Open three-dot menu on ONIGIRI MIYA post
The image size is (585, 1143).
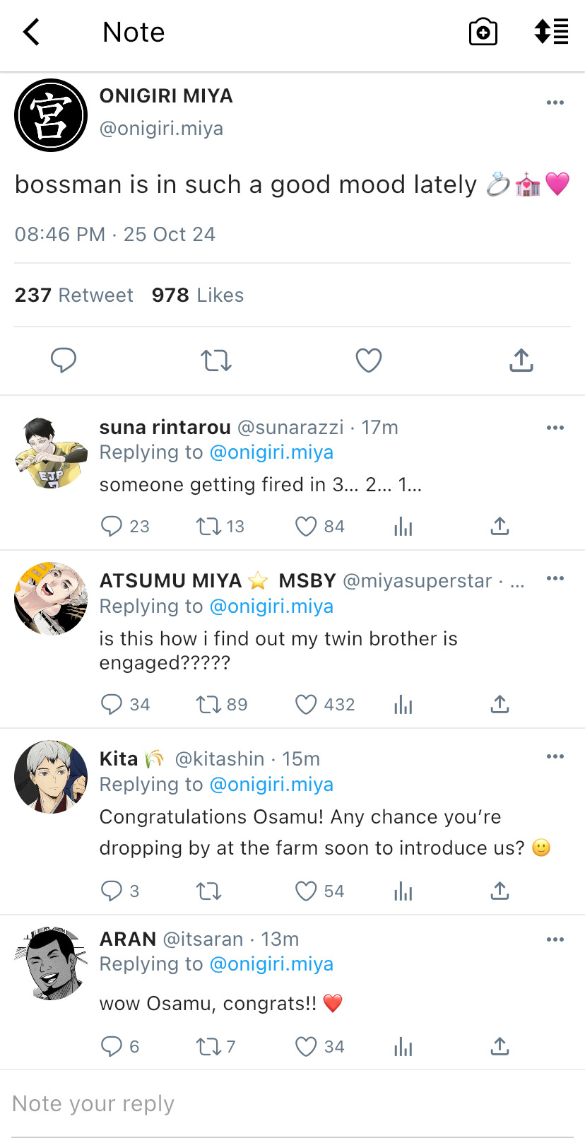click(555, 102)
